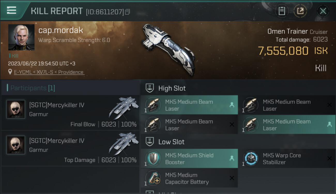Open the Participants tab
This screenshot has width=336, height=194.
pyautogui.click(x=32, y=88)
